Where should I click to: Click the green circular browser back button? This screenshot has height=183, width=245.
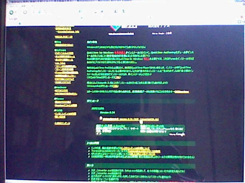click(11, 12)
